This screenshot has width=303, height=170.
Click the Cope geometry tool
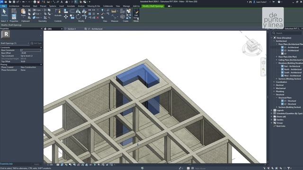[x=37, y=10]
